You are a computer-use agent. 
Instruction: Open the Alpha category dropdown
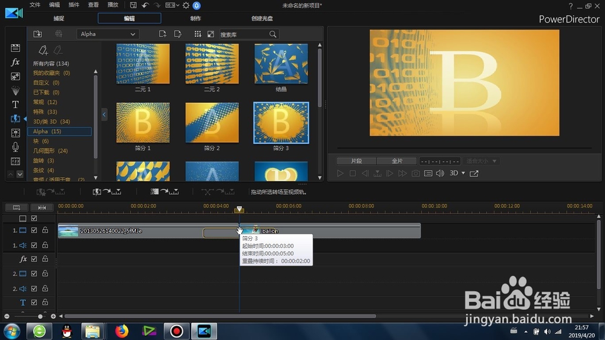pos(108,34)
